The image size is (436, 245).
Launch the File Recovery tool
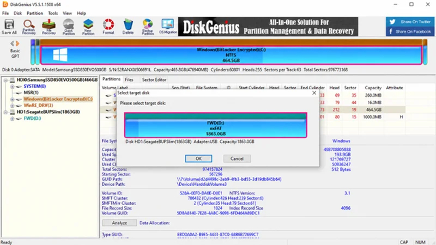(x=49, y=27)
